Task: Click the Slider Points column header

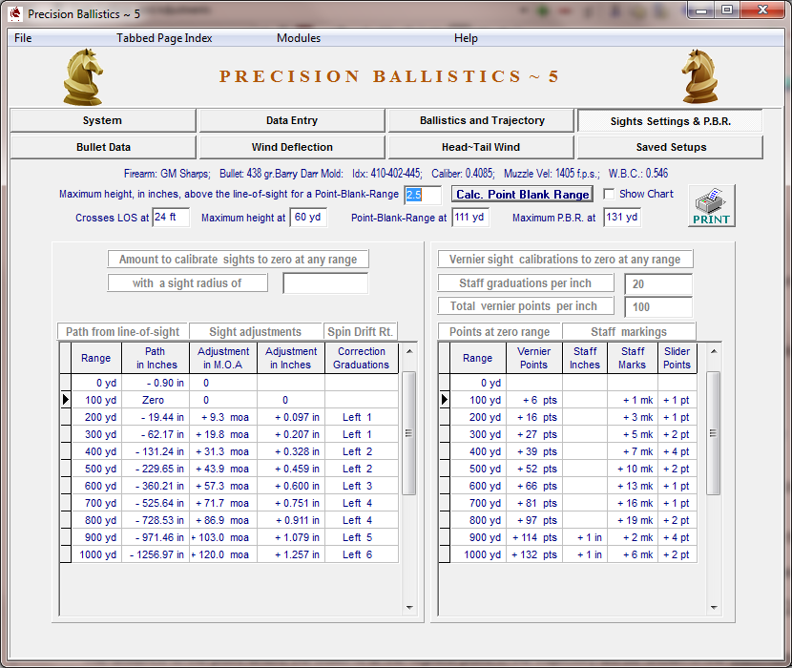Action: [x=677, y=358]
